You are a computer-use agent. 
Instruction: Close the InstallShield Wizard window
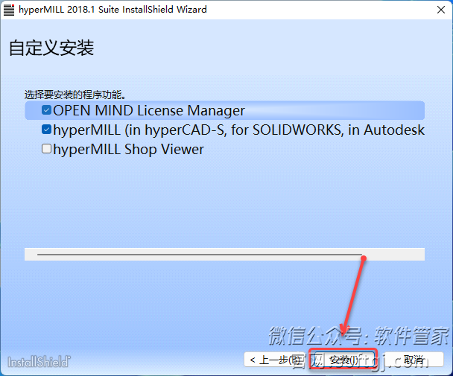click(x=441, y=10)
